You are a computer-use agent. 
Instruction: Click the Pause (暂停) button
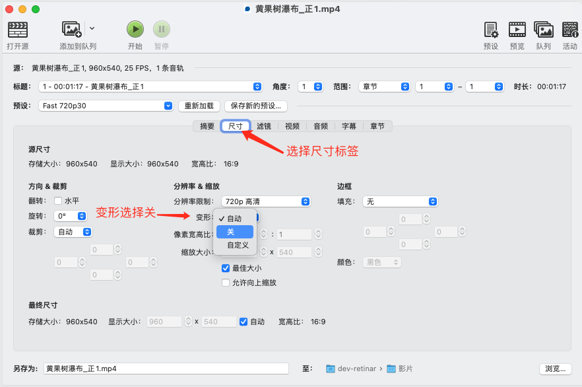pyautogui.click(x=162, y=29)
